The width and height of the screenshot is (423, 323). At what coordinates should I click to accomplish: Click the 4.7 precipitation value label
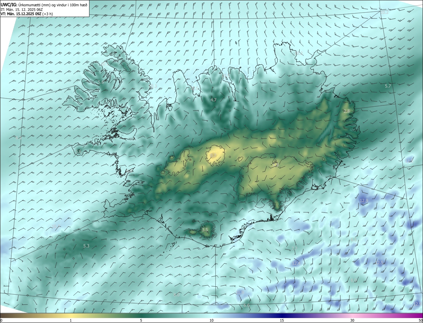click(x=213, y=100)
